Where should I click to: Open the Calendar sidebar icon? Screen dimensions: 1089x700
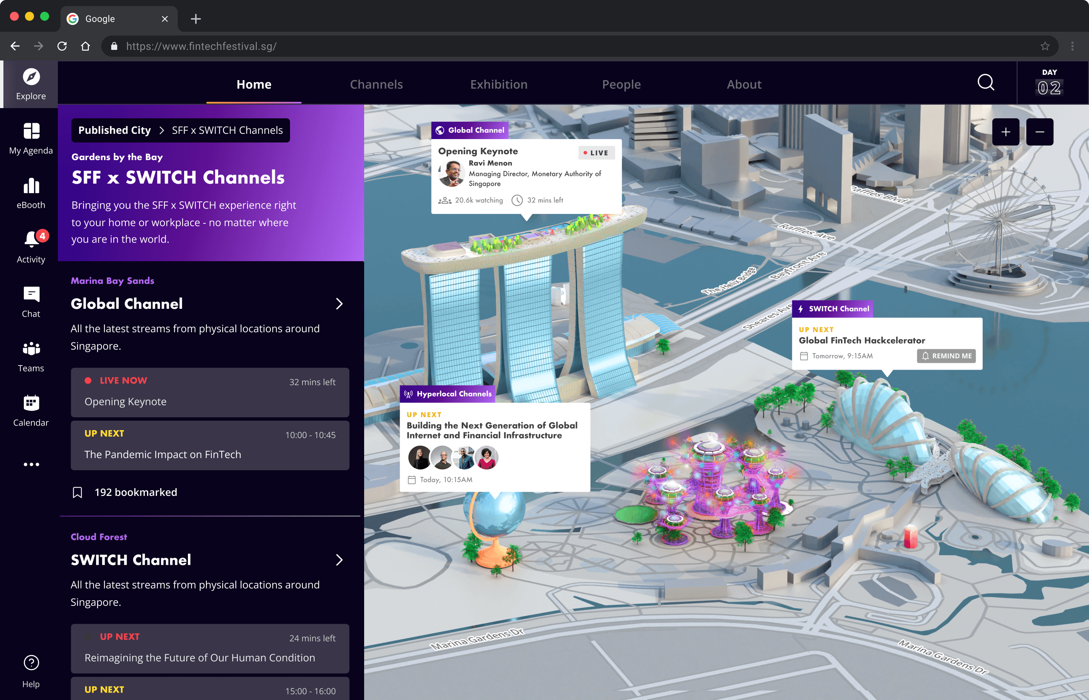pyautogui.click(x=31, y=403)
